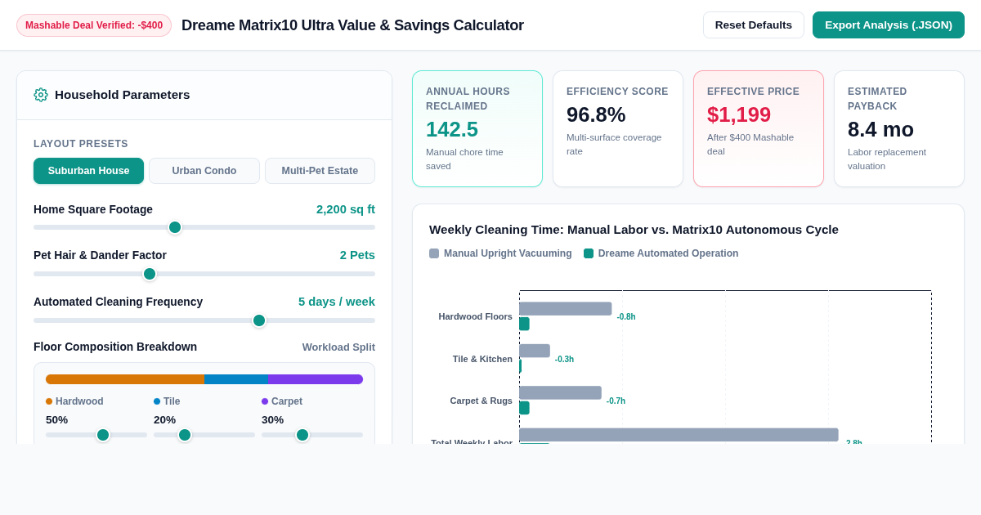Viewport: 981px width, 515px height.
Task: Adjust the Pet Hair & Dander Factor slider
Action: pos(204,274)
